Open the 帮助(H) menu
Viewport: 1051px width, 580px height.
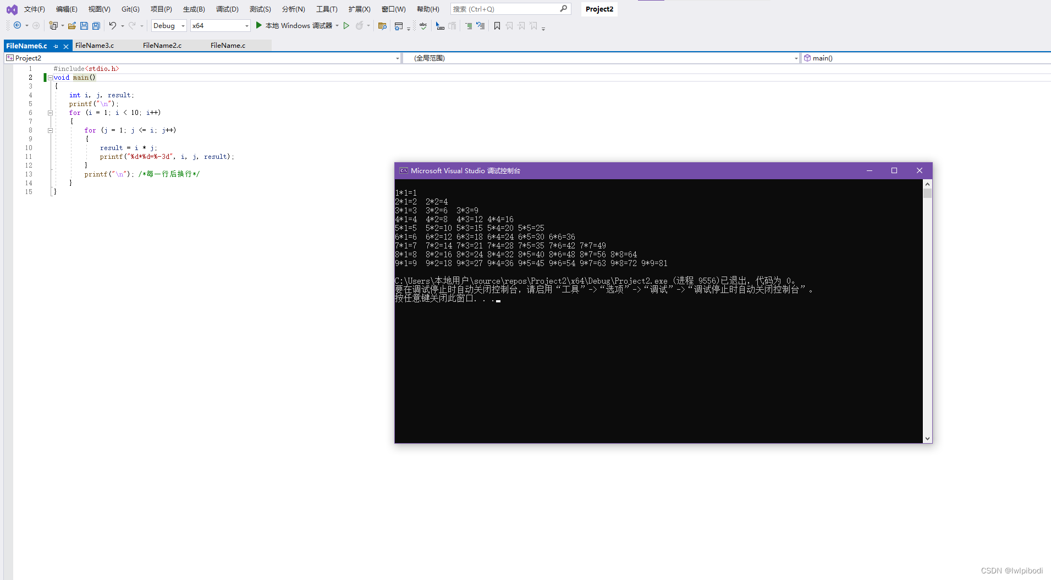tap(428, 9)
